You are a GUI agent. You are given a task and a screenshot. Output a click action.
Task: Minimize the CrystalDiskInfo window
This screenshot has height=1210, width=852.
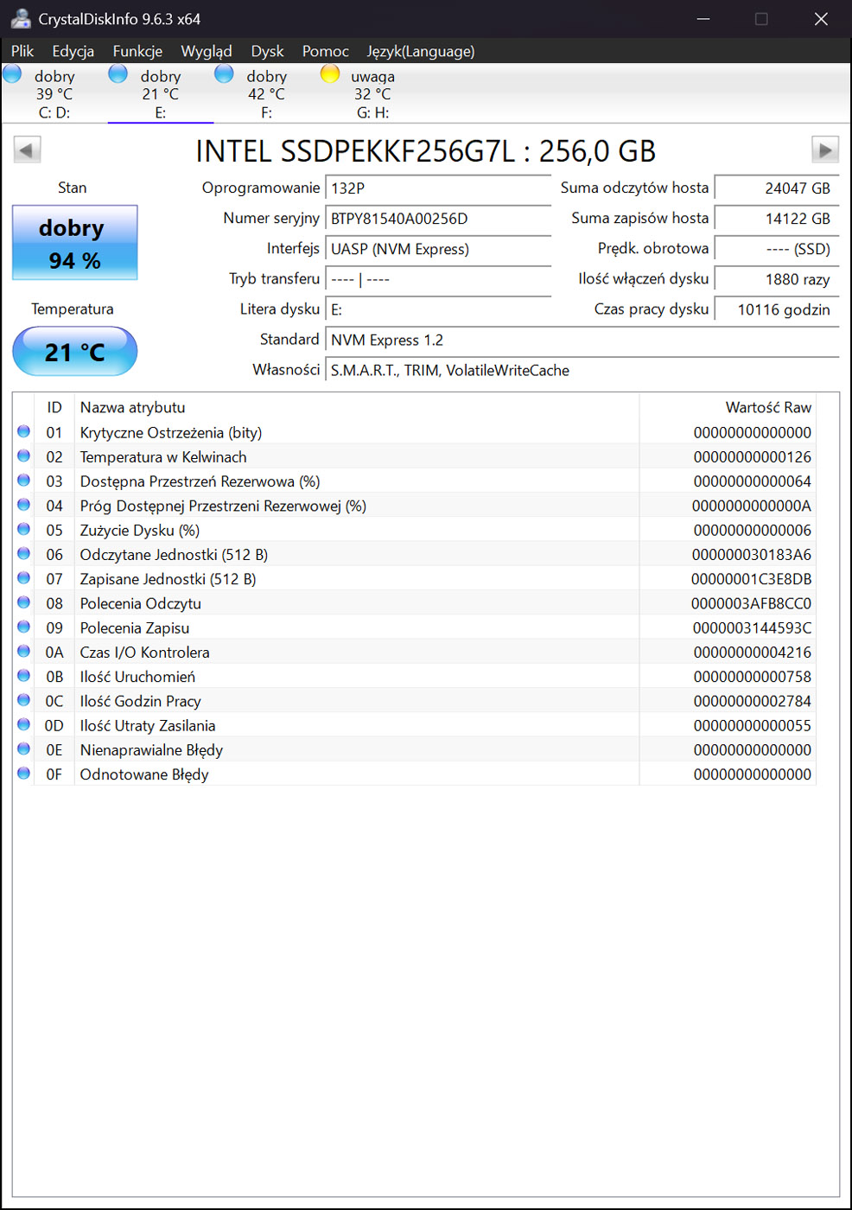click(x=703, y=18)
